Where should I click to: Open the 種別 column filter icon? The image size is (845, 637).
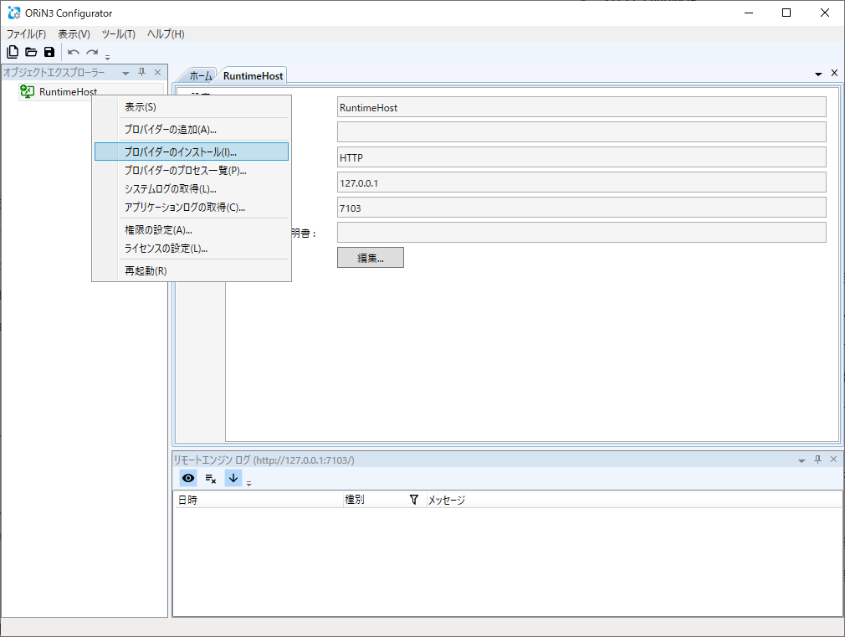click(414, 500)
